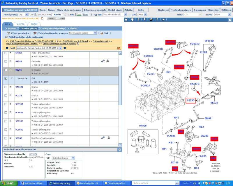The height and width of the screenshot is (186, 233).
Task: Click the chain link icon in 9D280 row
Action: coord(103,138)
